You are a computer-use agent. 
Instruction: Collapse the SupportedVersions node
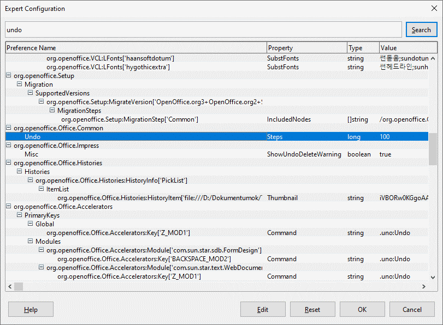pyautogui.click(x=31, y=93)
